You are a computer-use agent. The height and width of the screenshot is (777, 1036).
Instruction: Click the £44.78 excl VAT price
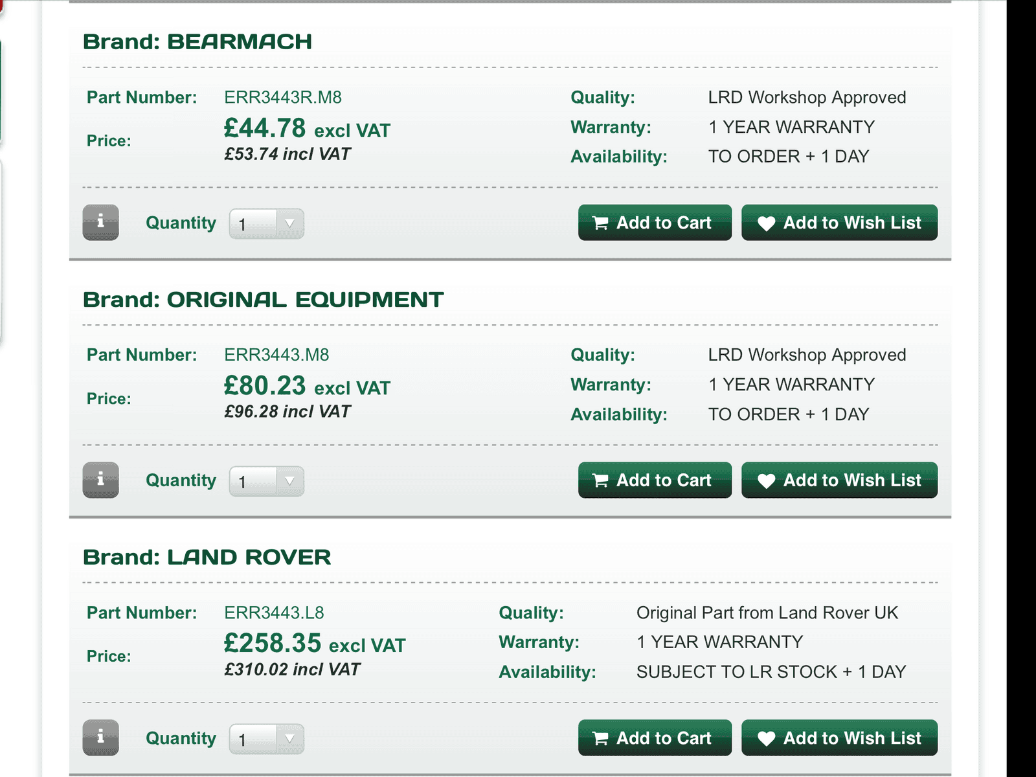coord(307,128)
